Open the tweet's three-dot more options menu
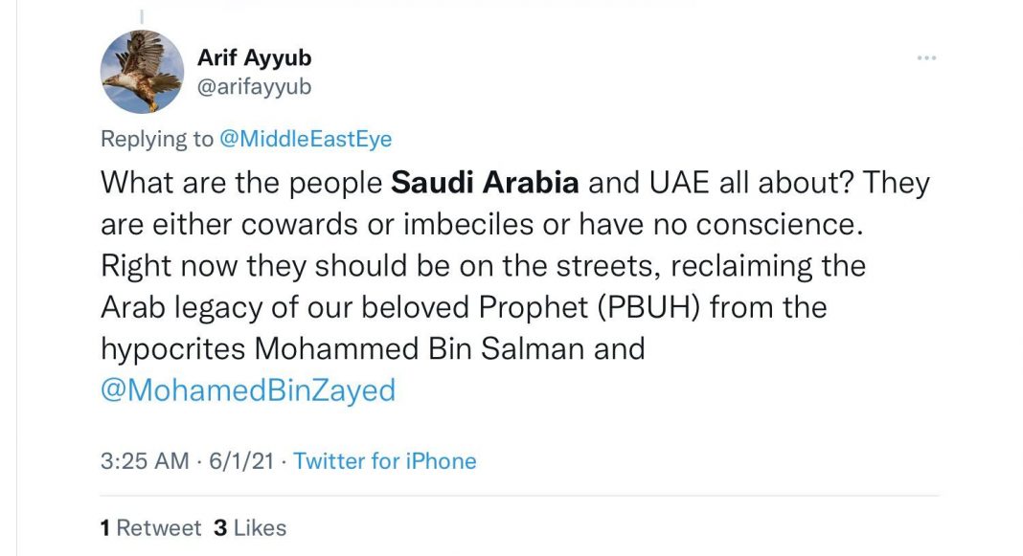1023x556 pixels. [x=925, y=59]
